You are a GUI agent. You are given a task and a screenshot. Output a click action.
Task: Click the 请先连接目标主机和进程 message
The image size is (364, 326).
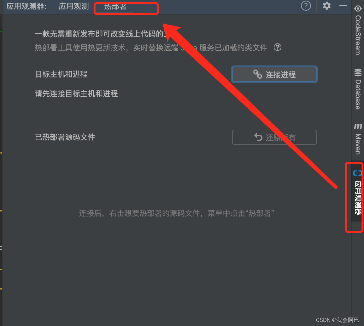click(76, 93)
